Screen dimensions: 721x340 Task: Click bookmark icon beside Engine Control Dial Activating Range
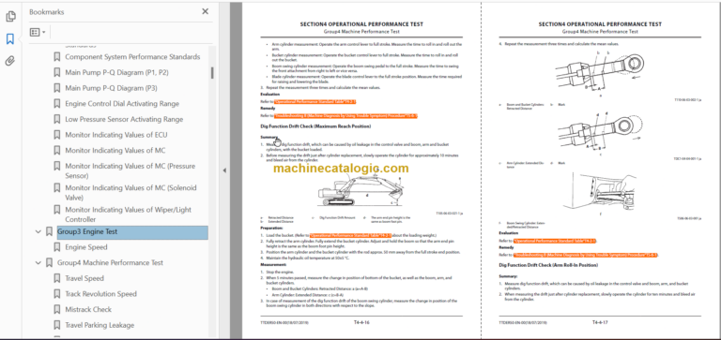(57, 104)
